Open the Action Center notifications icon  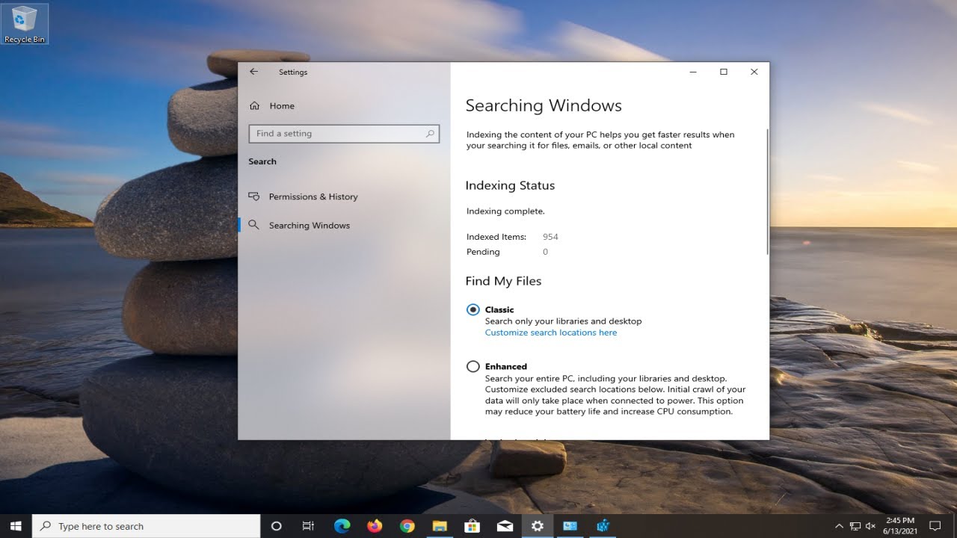[935, 526]
